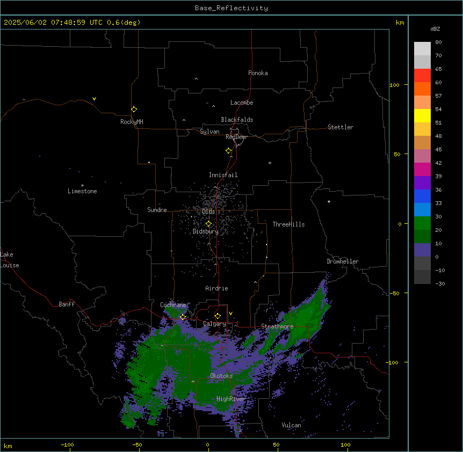Click the km unit label on the horizontal axis
Screen dimensions: 463x452
pyautogui.click(x=8, y=446)
